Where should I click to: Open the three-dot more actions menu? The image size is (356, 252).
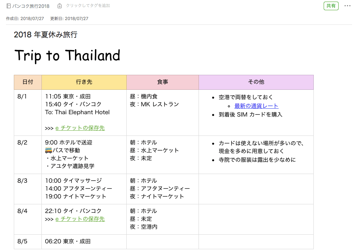coord(347,6)
